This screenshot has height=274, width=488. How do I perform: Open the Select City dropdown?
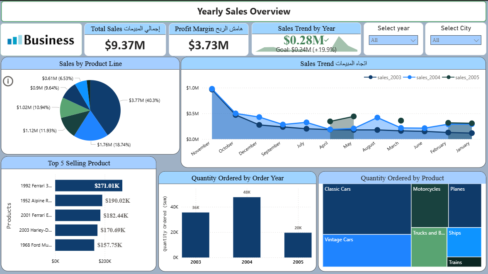456,40
